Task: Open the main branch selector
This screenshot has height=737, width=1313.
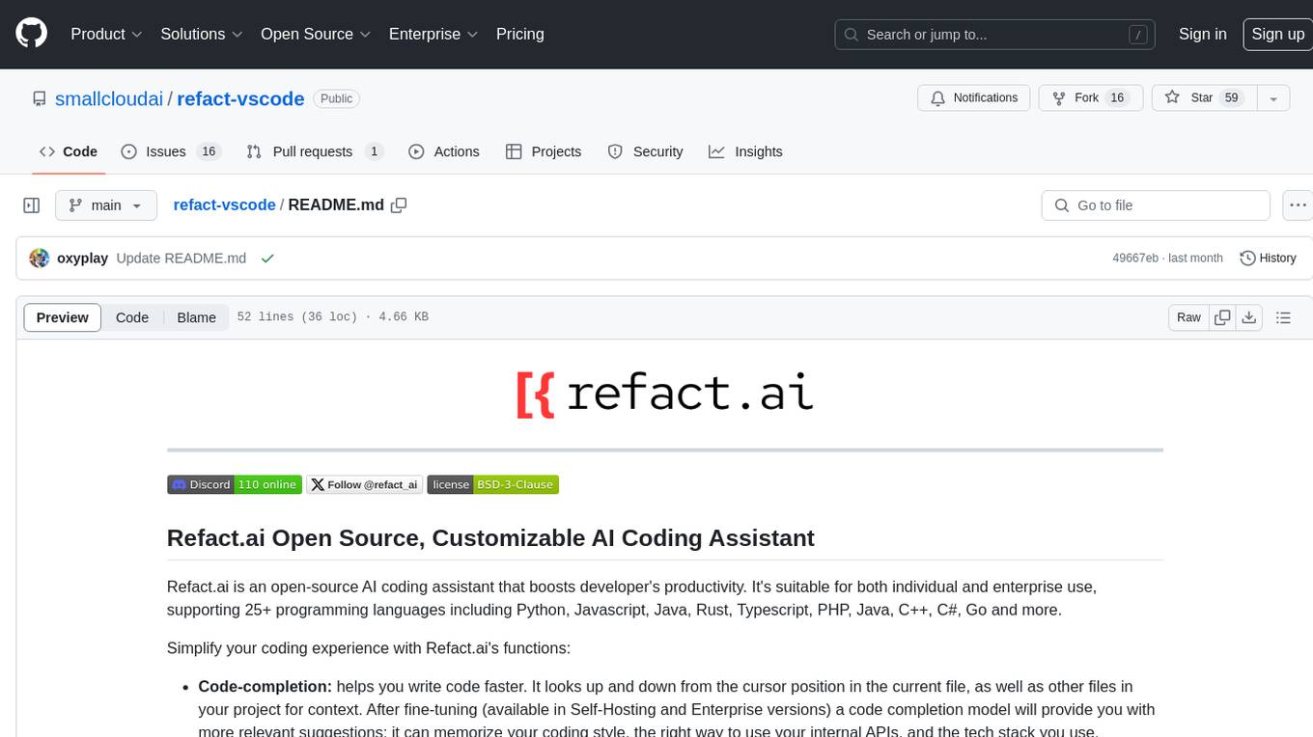Action: pyautogui.click(x=105, y=205)
